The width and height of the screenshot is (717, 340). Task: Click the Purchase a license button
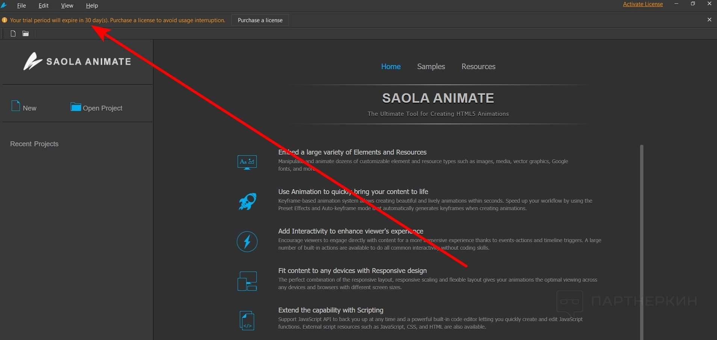pos(260,20)
